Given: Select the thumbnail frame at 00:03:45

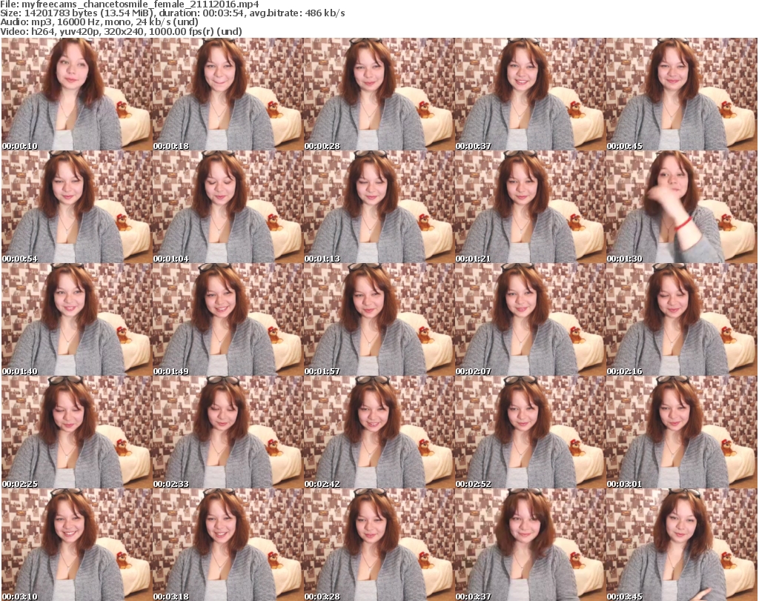Looking at the screenshot, I should click(681, 545).
